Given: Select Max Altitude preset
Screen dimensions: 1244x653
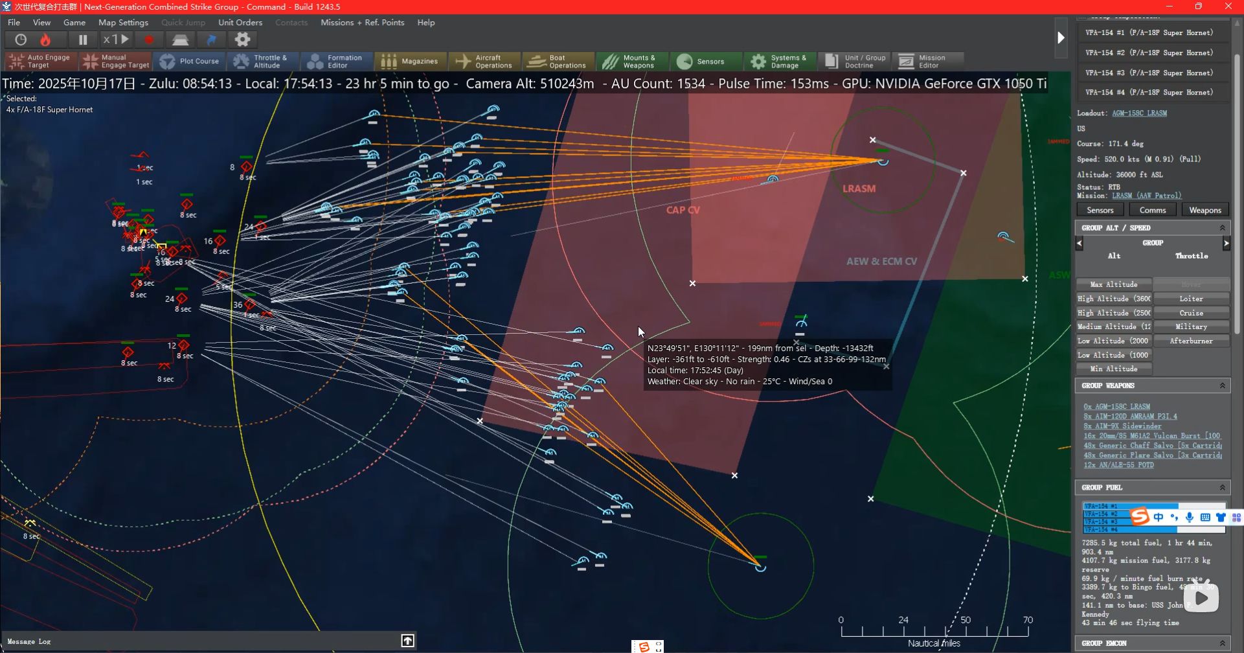Looking at the screenshot, I should coord(1114,284).
